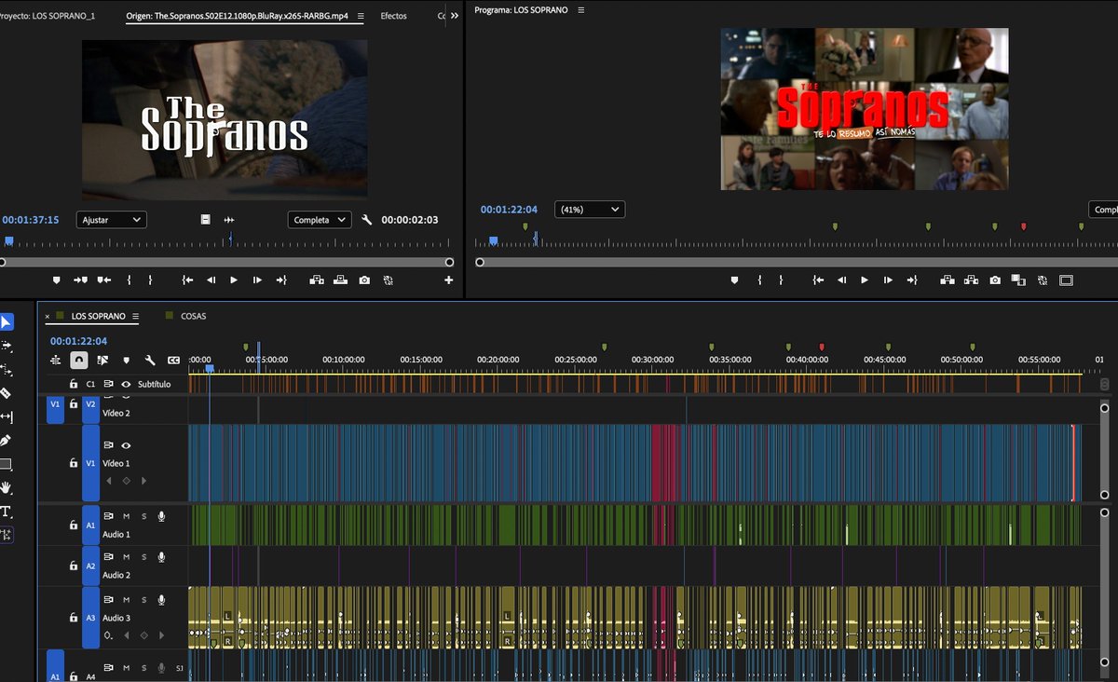Switch to LOS SOPRANO sequence tab
The width and height of the screenshot is (1118, 682).
click(x=99, y=316)
